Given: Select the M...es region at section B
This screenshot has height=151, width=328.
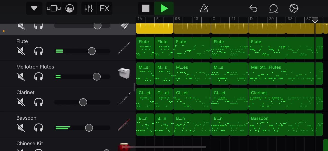Looking at the screenshot, I should coord(192,73).
